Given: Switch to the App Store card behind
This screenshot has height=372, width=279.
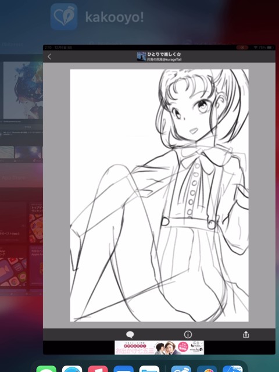Looking at the screenshot, I should tap(22, 242).
